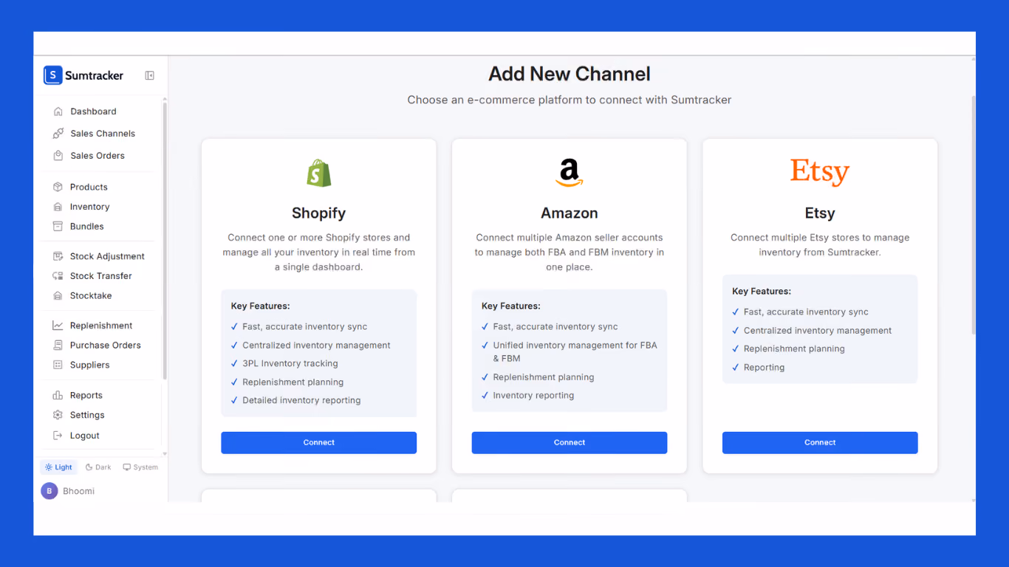Click "Reporting" feature in Etsy card
1009x567 pixels.
click(x=764, y=368)
